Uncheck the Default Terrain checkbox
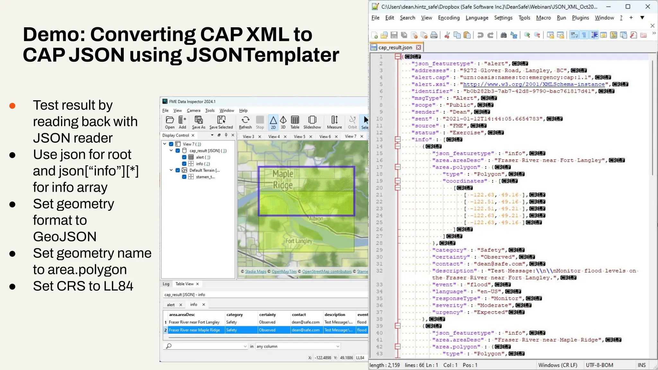Image resolution: width=658 pixels, height=370 pixels. (x=178, y=170)
